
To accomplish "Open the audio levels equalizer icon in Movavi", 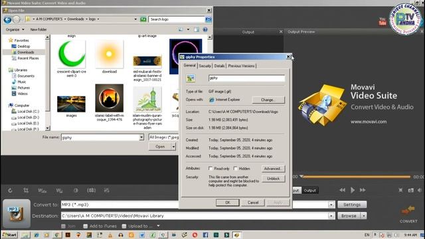I will tap(106, 191).
